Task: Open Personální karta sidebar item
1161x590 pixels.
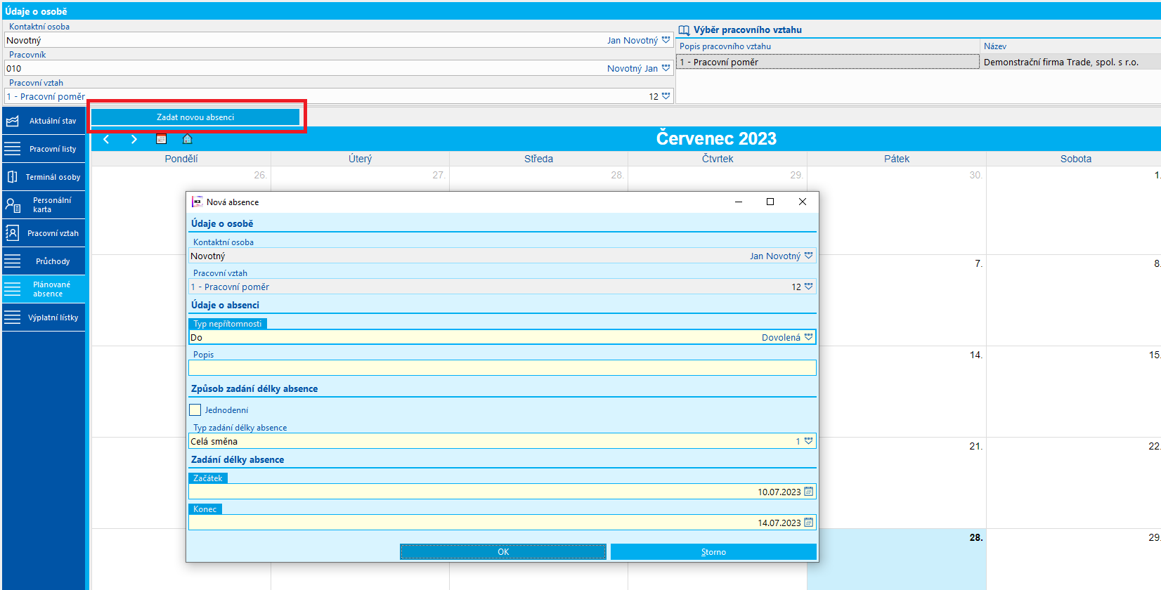Action: point(44,205)
